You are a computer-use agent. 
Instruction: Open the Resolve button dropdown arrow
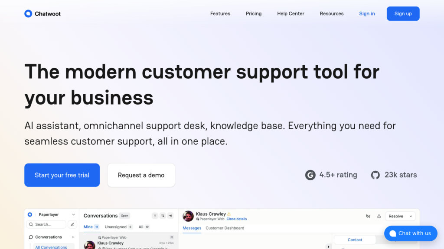pyautogui.click(x=411, y=216)
